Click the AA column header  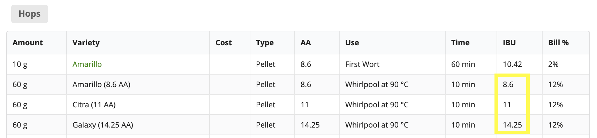306,43
